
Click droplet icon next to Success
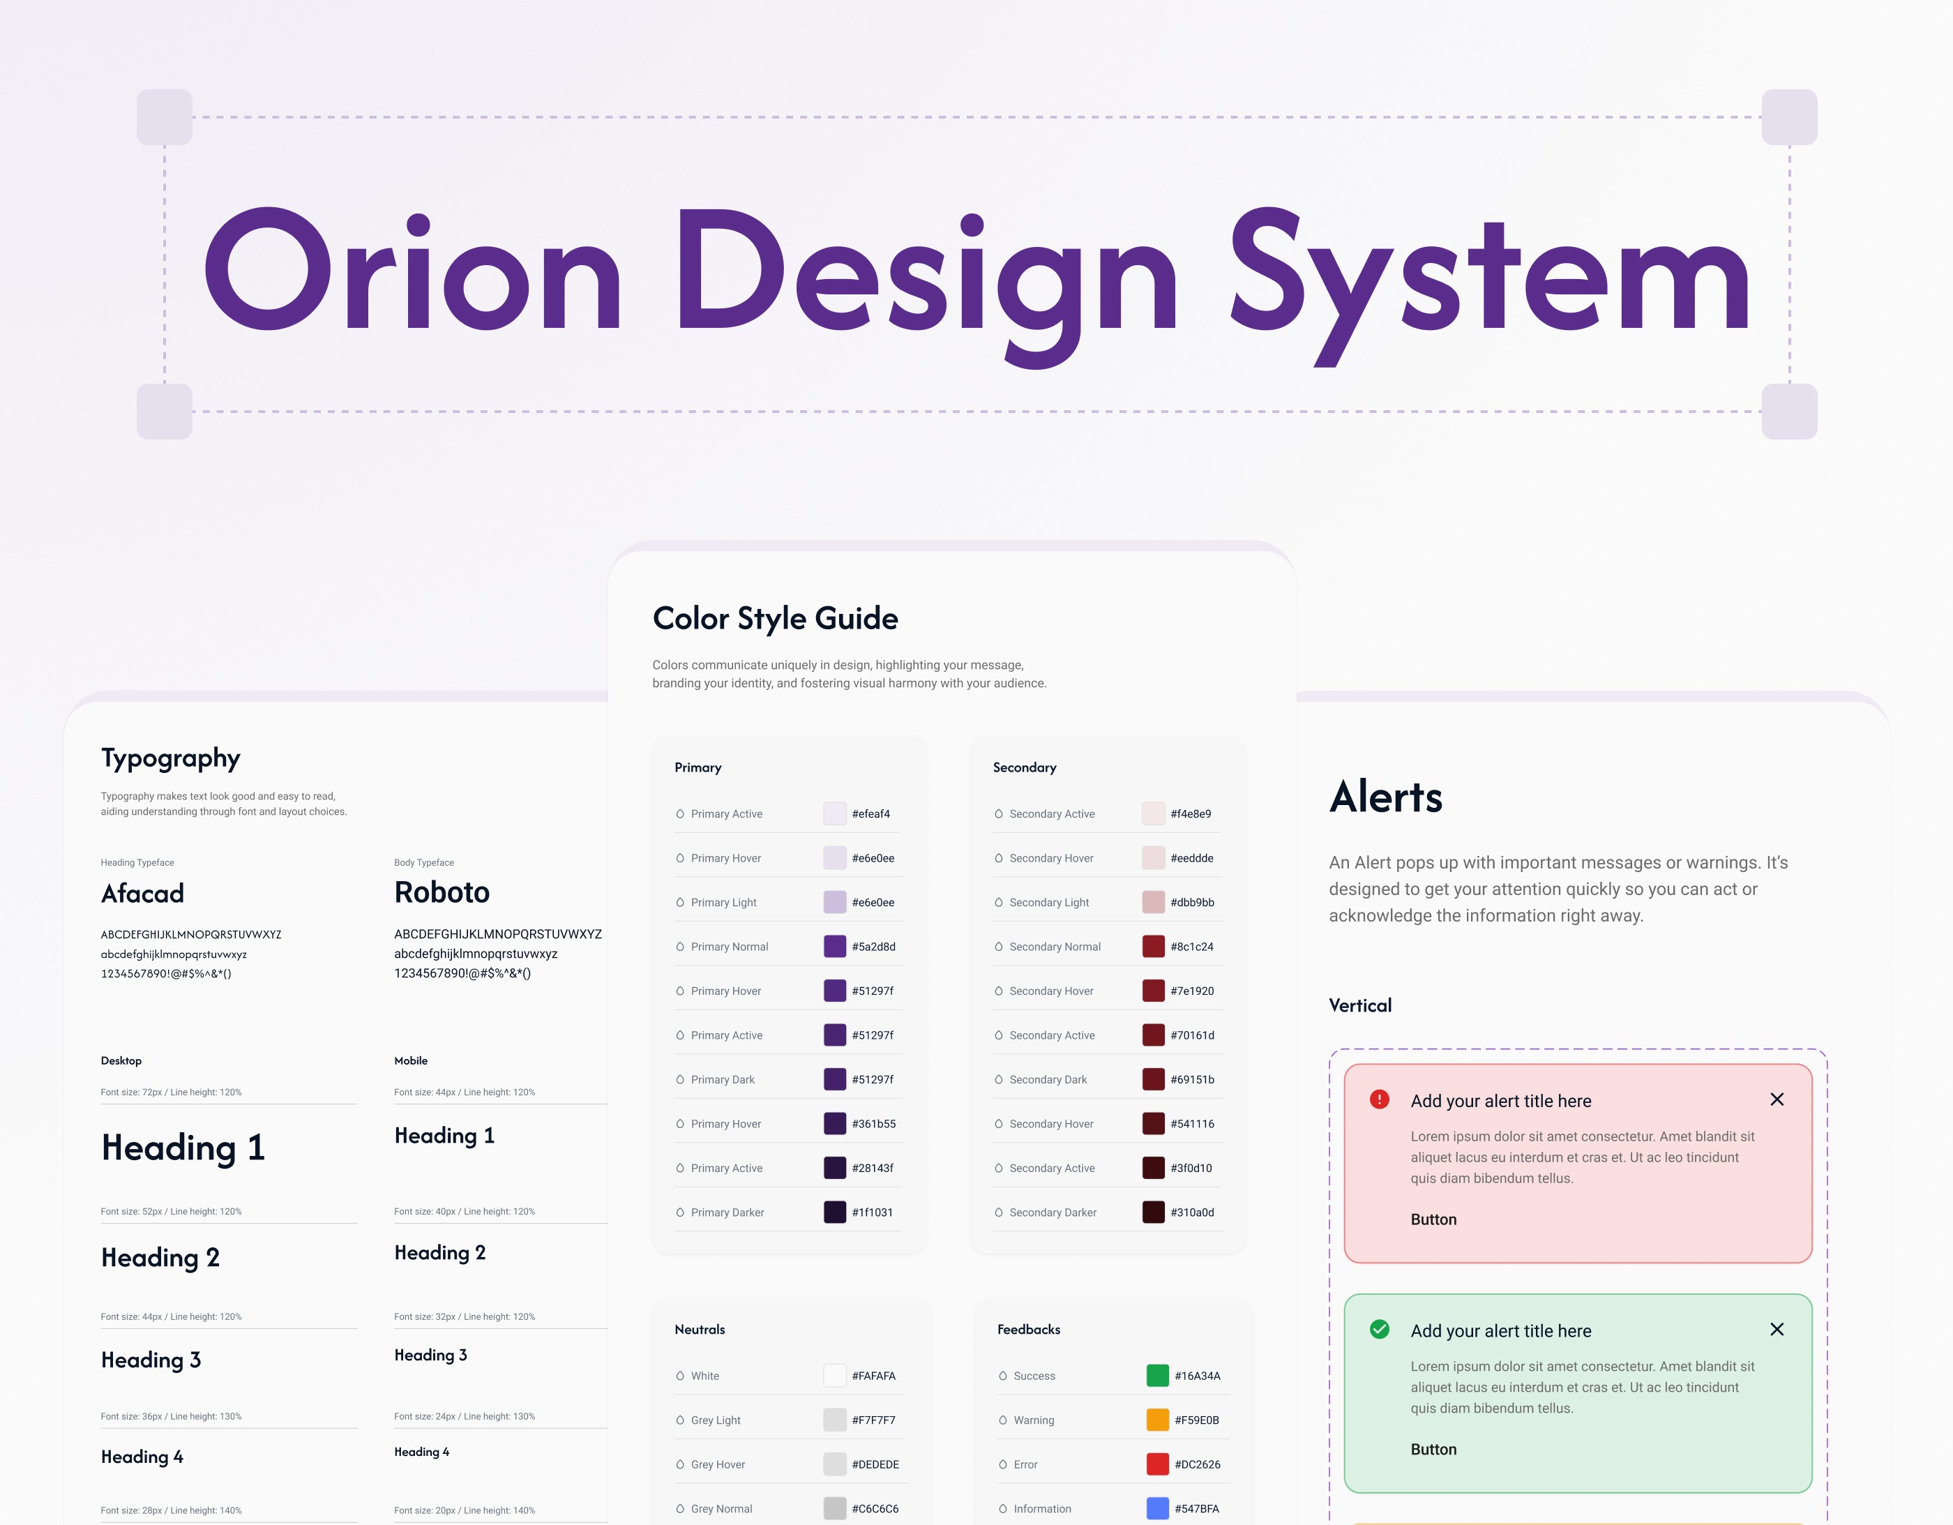(x=1002, y=1376)
